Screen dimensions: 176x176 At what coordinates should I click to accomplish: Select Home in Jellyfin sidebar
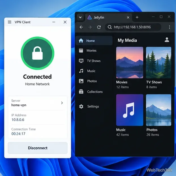94,41
